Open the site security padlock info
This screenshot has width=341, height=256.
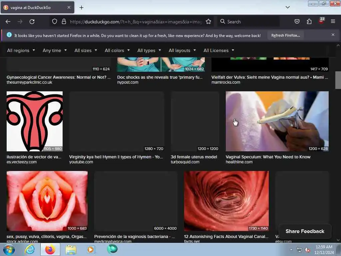(64, 21)
